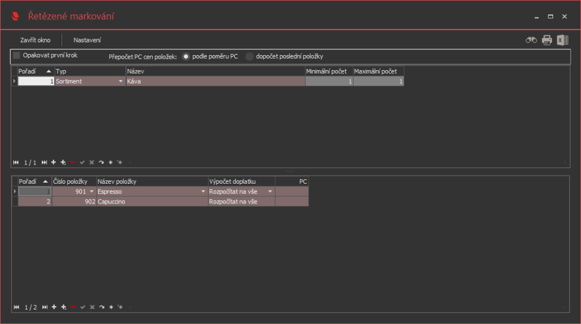The image size is (581, 324).
Task: Click the Maximální počet column header
Action: (378, 71)
